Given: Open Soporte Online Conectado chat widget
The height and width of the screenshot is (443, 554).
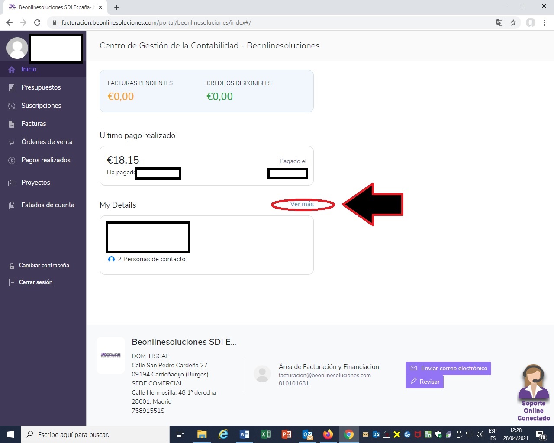Looking at the screenshot, I should pos(533,392).
